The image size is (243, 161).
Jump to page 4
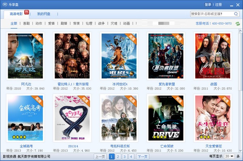point(131,157)
